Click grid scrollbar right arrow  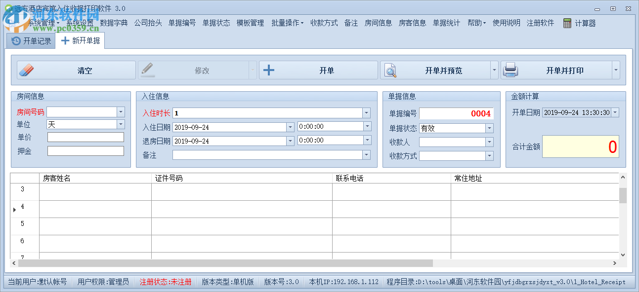tap(615, 263)
